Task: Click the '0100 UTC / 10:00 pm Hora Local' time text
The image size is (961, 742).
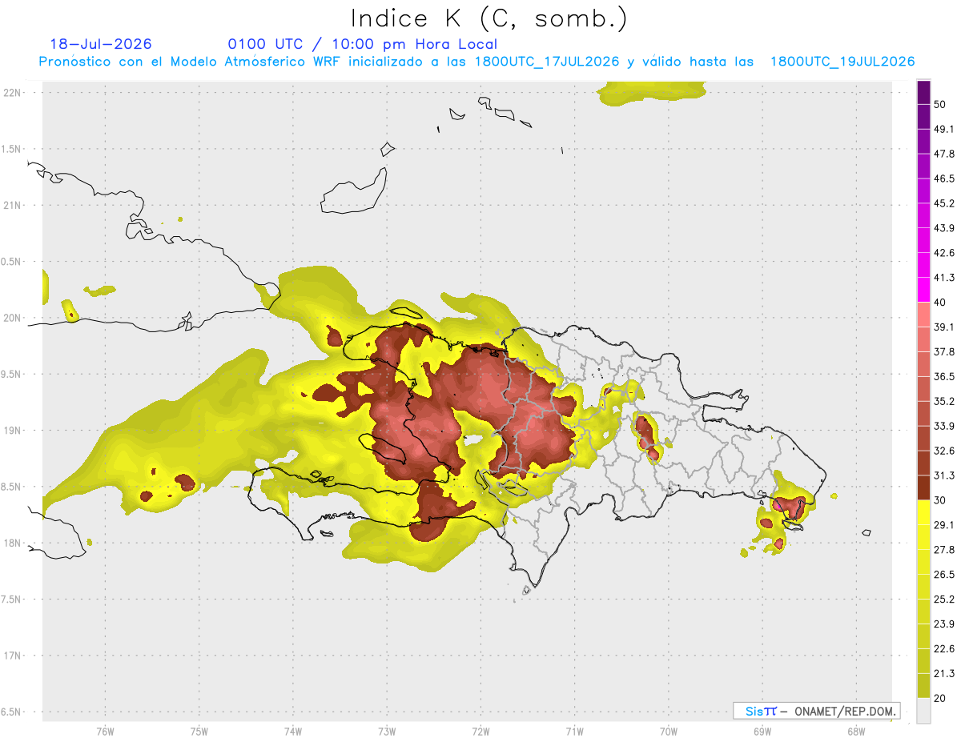Action: (363, 44)
